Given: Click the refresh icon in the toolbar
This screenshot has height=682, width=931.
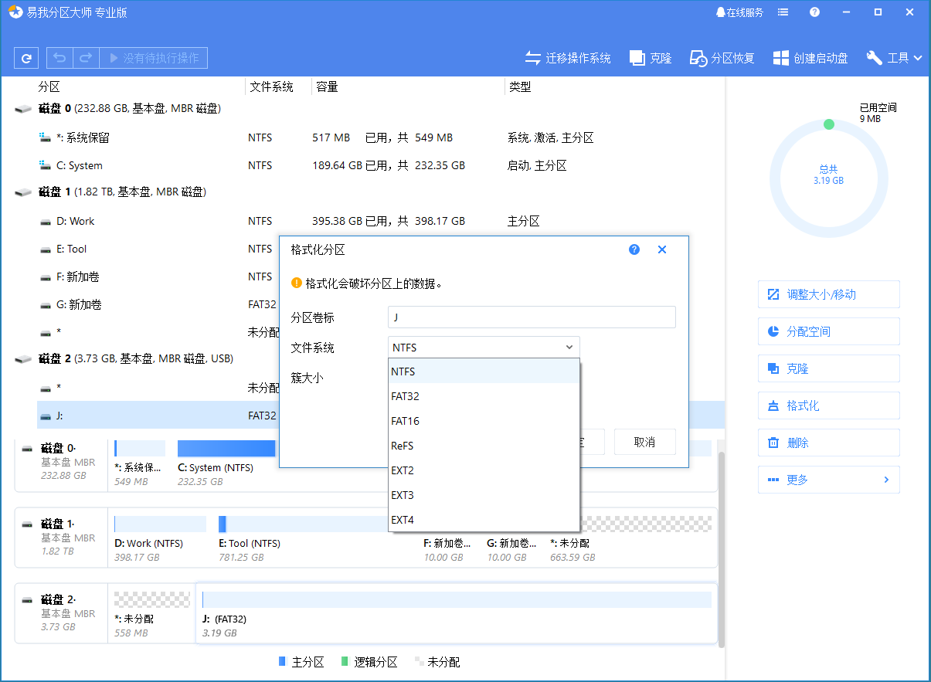Looking at the screenshot, I should (25, 57).
